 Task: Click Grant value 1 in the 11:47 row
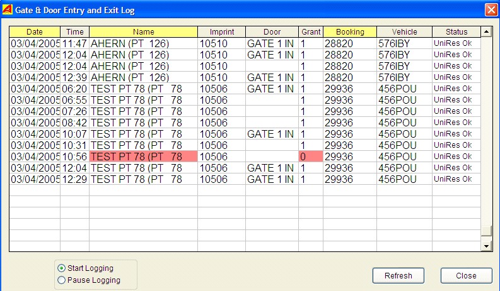311,43
